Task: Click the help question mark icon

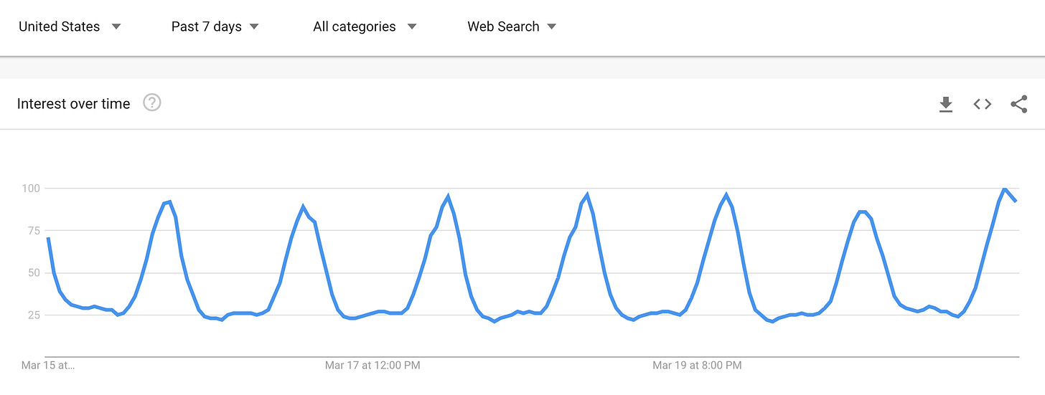Action: pyautogui.click(x=152, y=103)
